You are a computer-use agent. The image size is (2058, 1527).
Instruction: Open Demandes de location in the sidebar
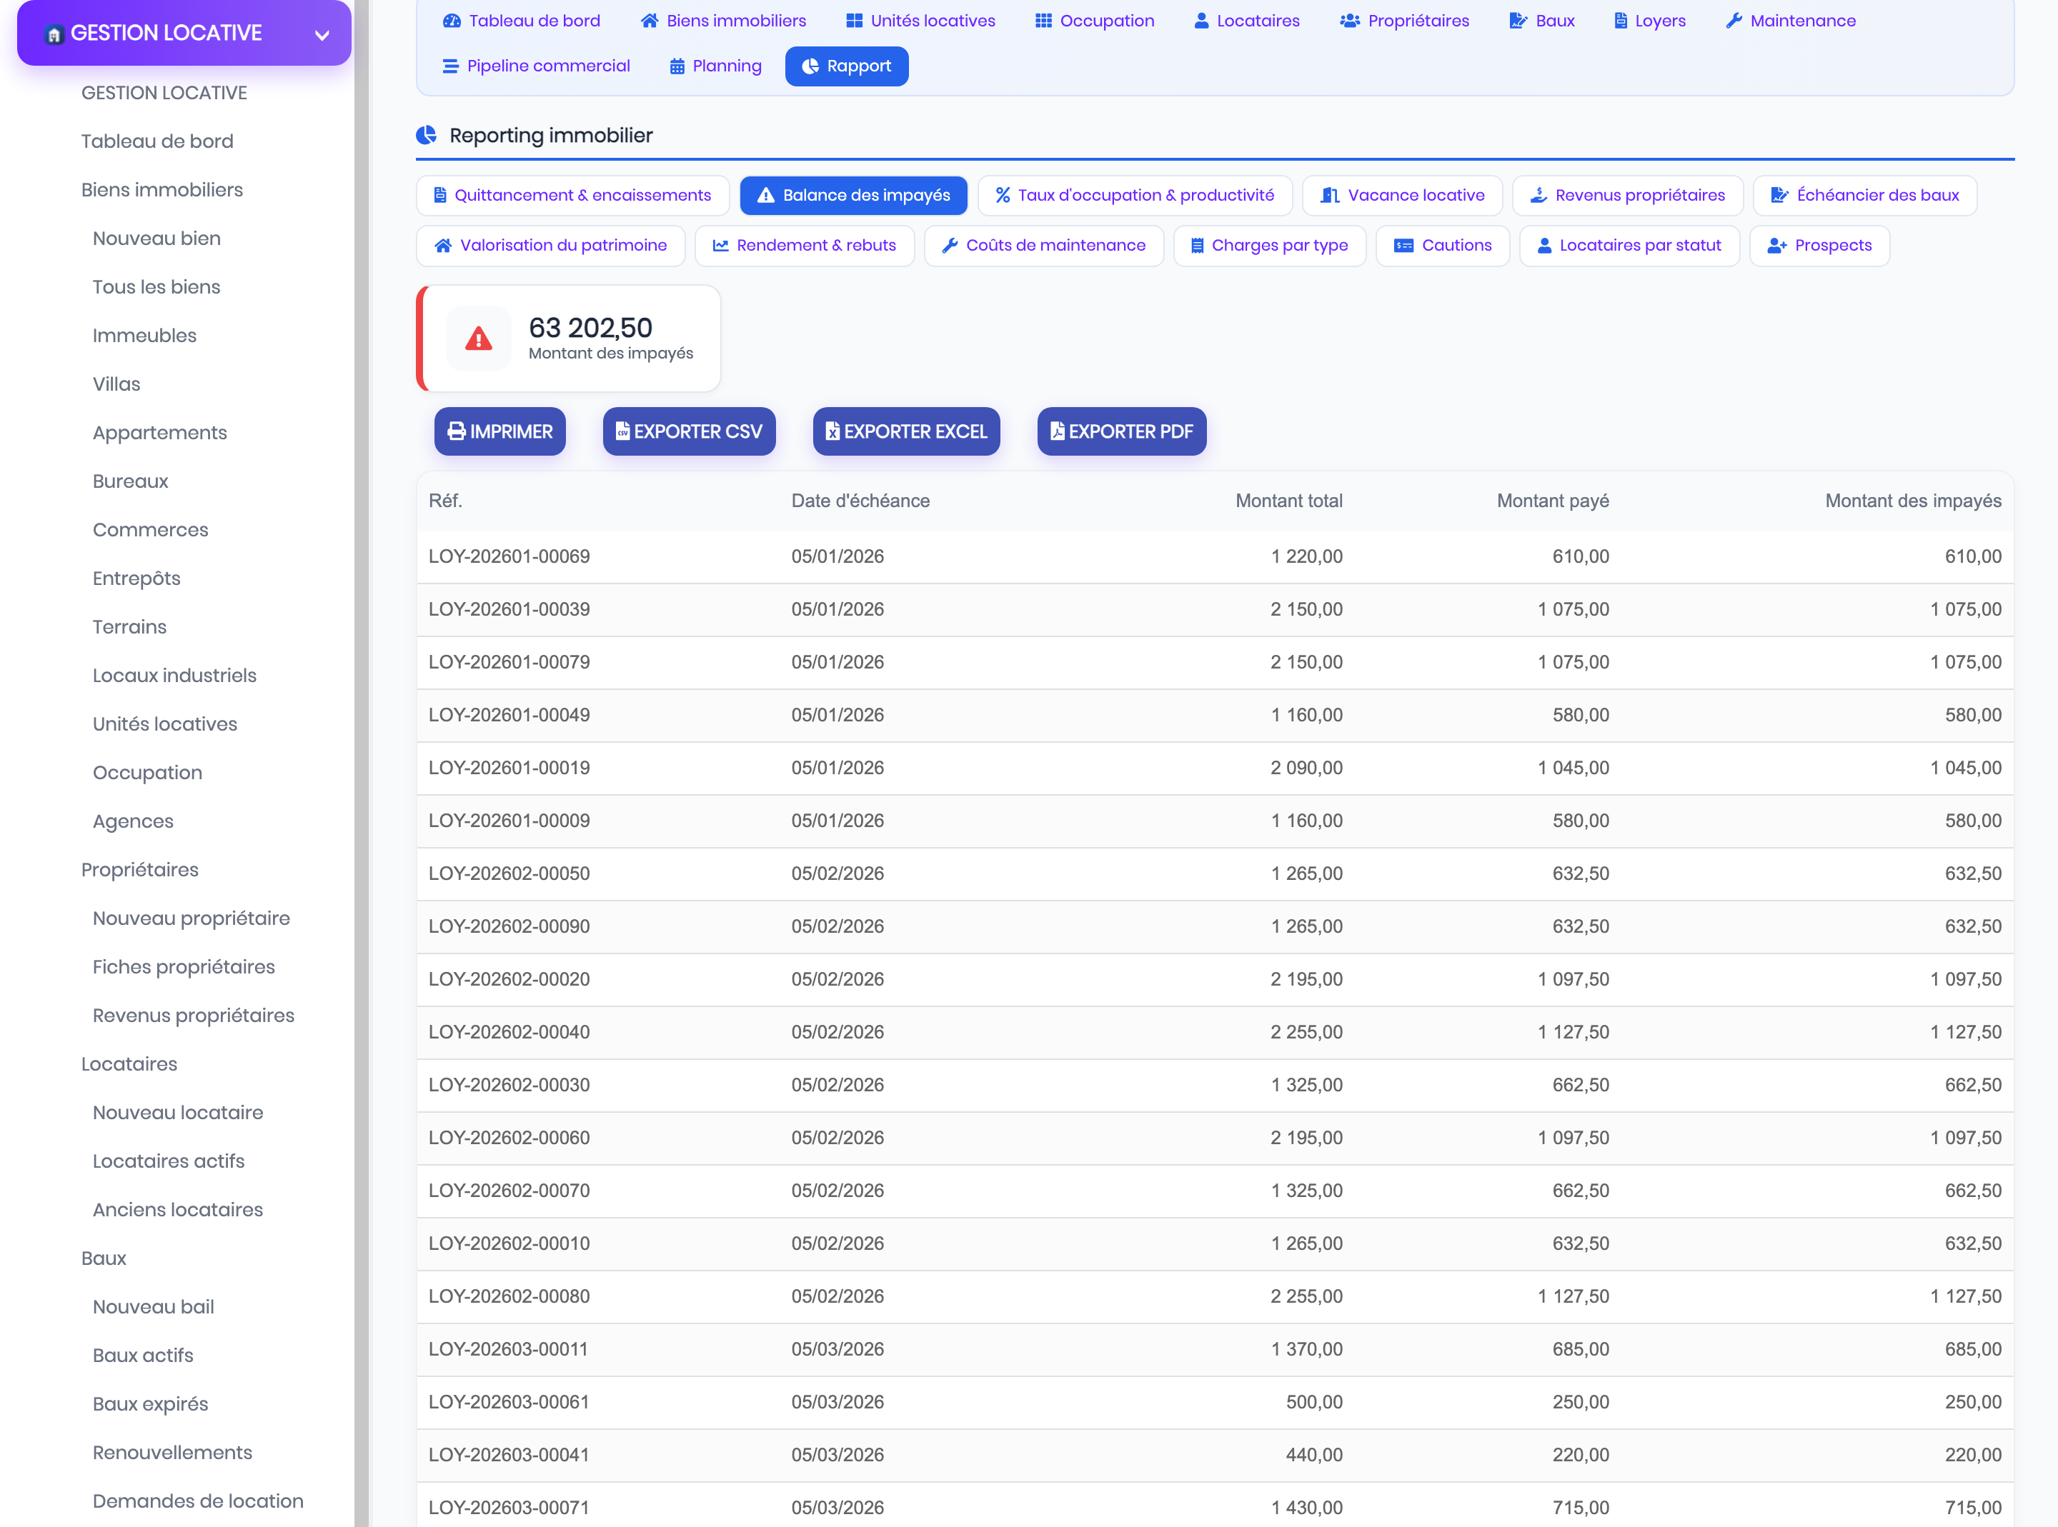198,1501
